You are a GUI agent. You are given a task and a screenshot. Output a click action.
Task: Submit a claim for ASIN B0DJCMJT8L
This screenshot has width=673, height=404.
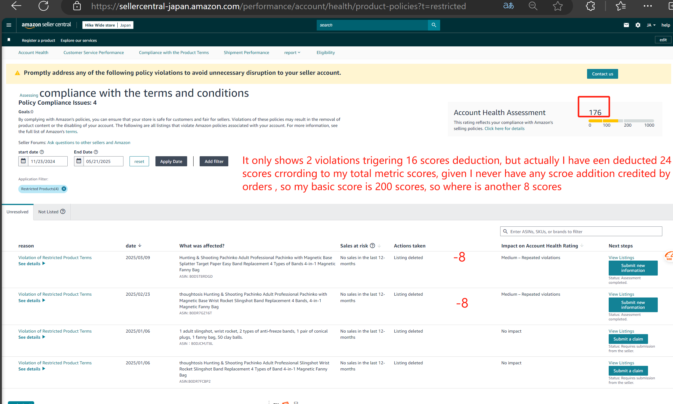[x=628, y=339]
